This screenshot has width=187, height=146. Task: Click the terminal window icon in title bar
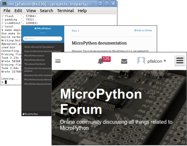click(4, 3)
